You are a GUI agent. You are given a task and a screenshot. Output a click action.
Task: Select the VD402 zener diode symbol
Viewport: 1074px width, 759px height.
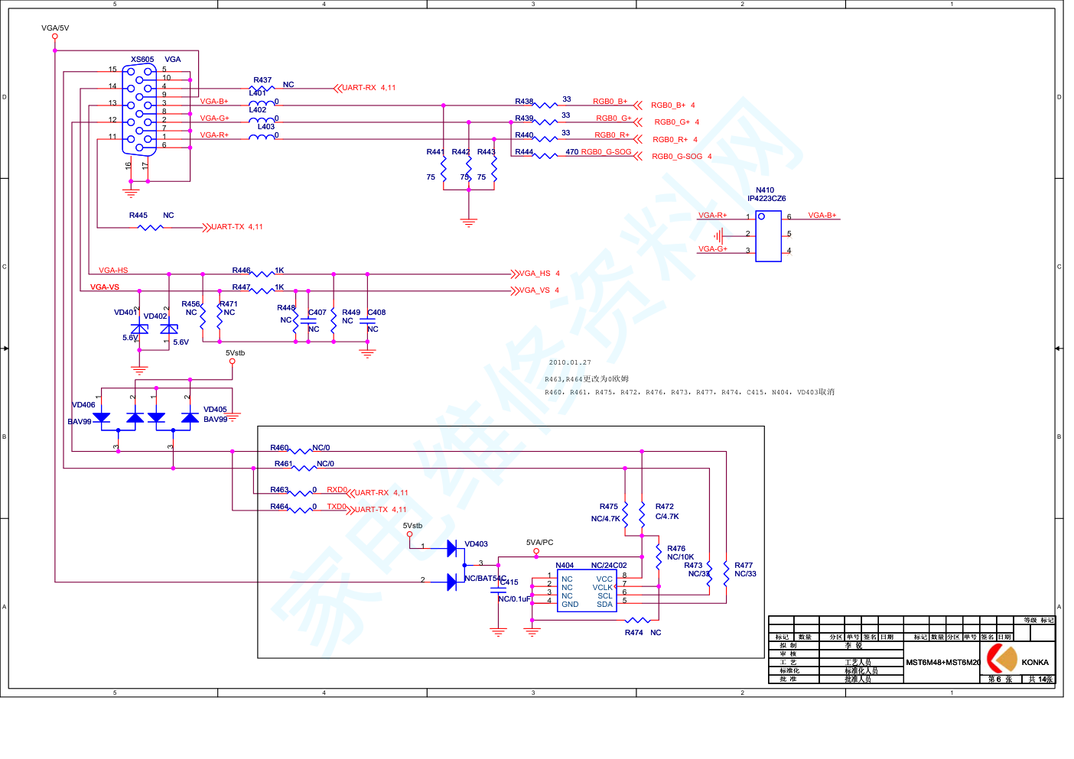pyautogui.click(x=169, y=329)
